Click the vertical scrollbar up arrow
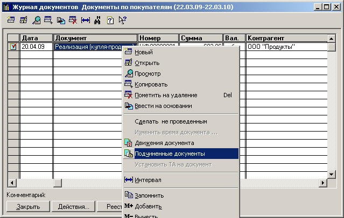 [331, 39]
